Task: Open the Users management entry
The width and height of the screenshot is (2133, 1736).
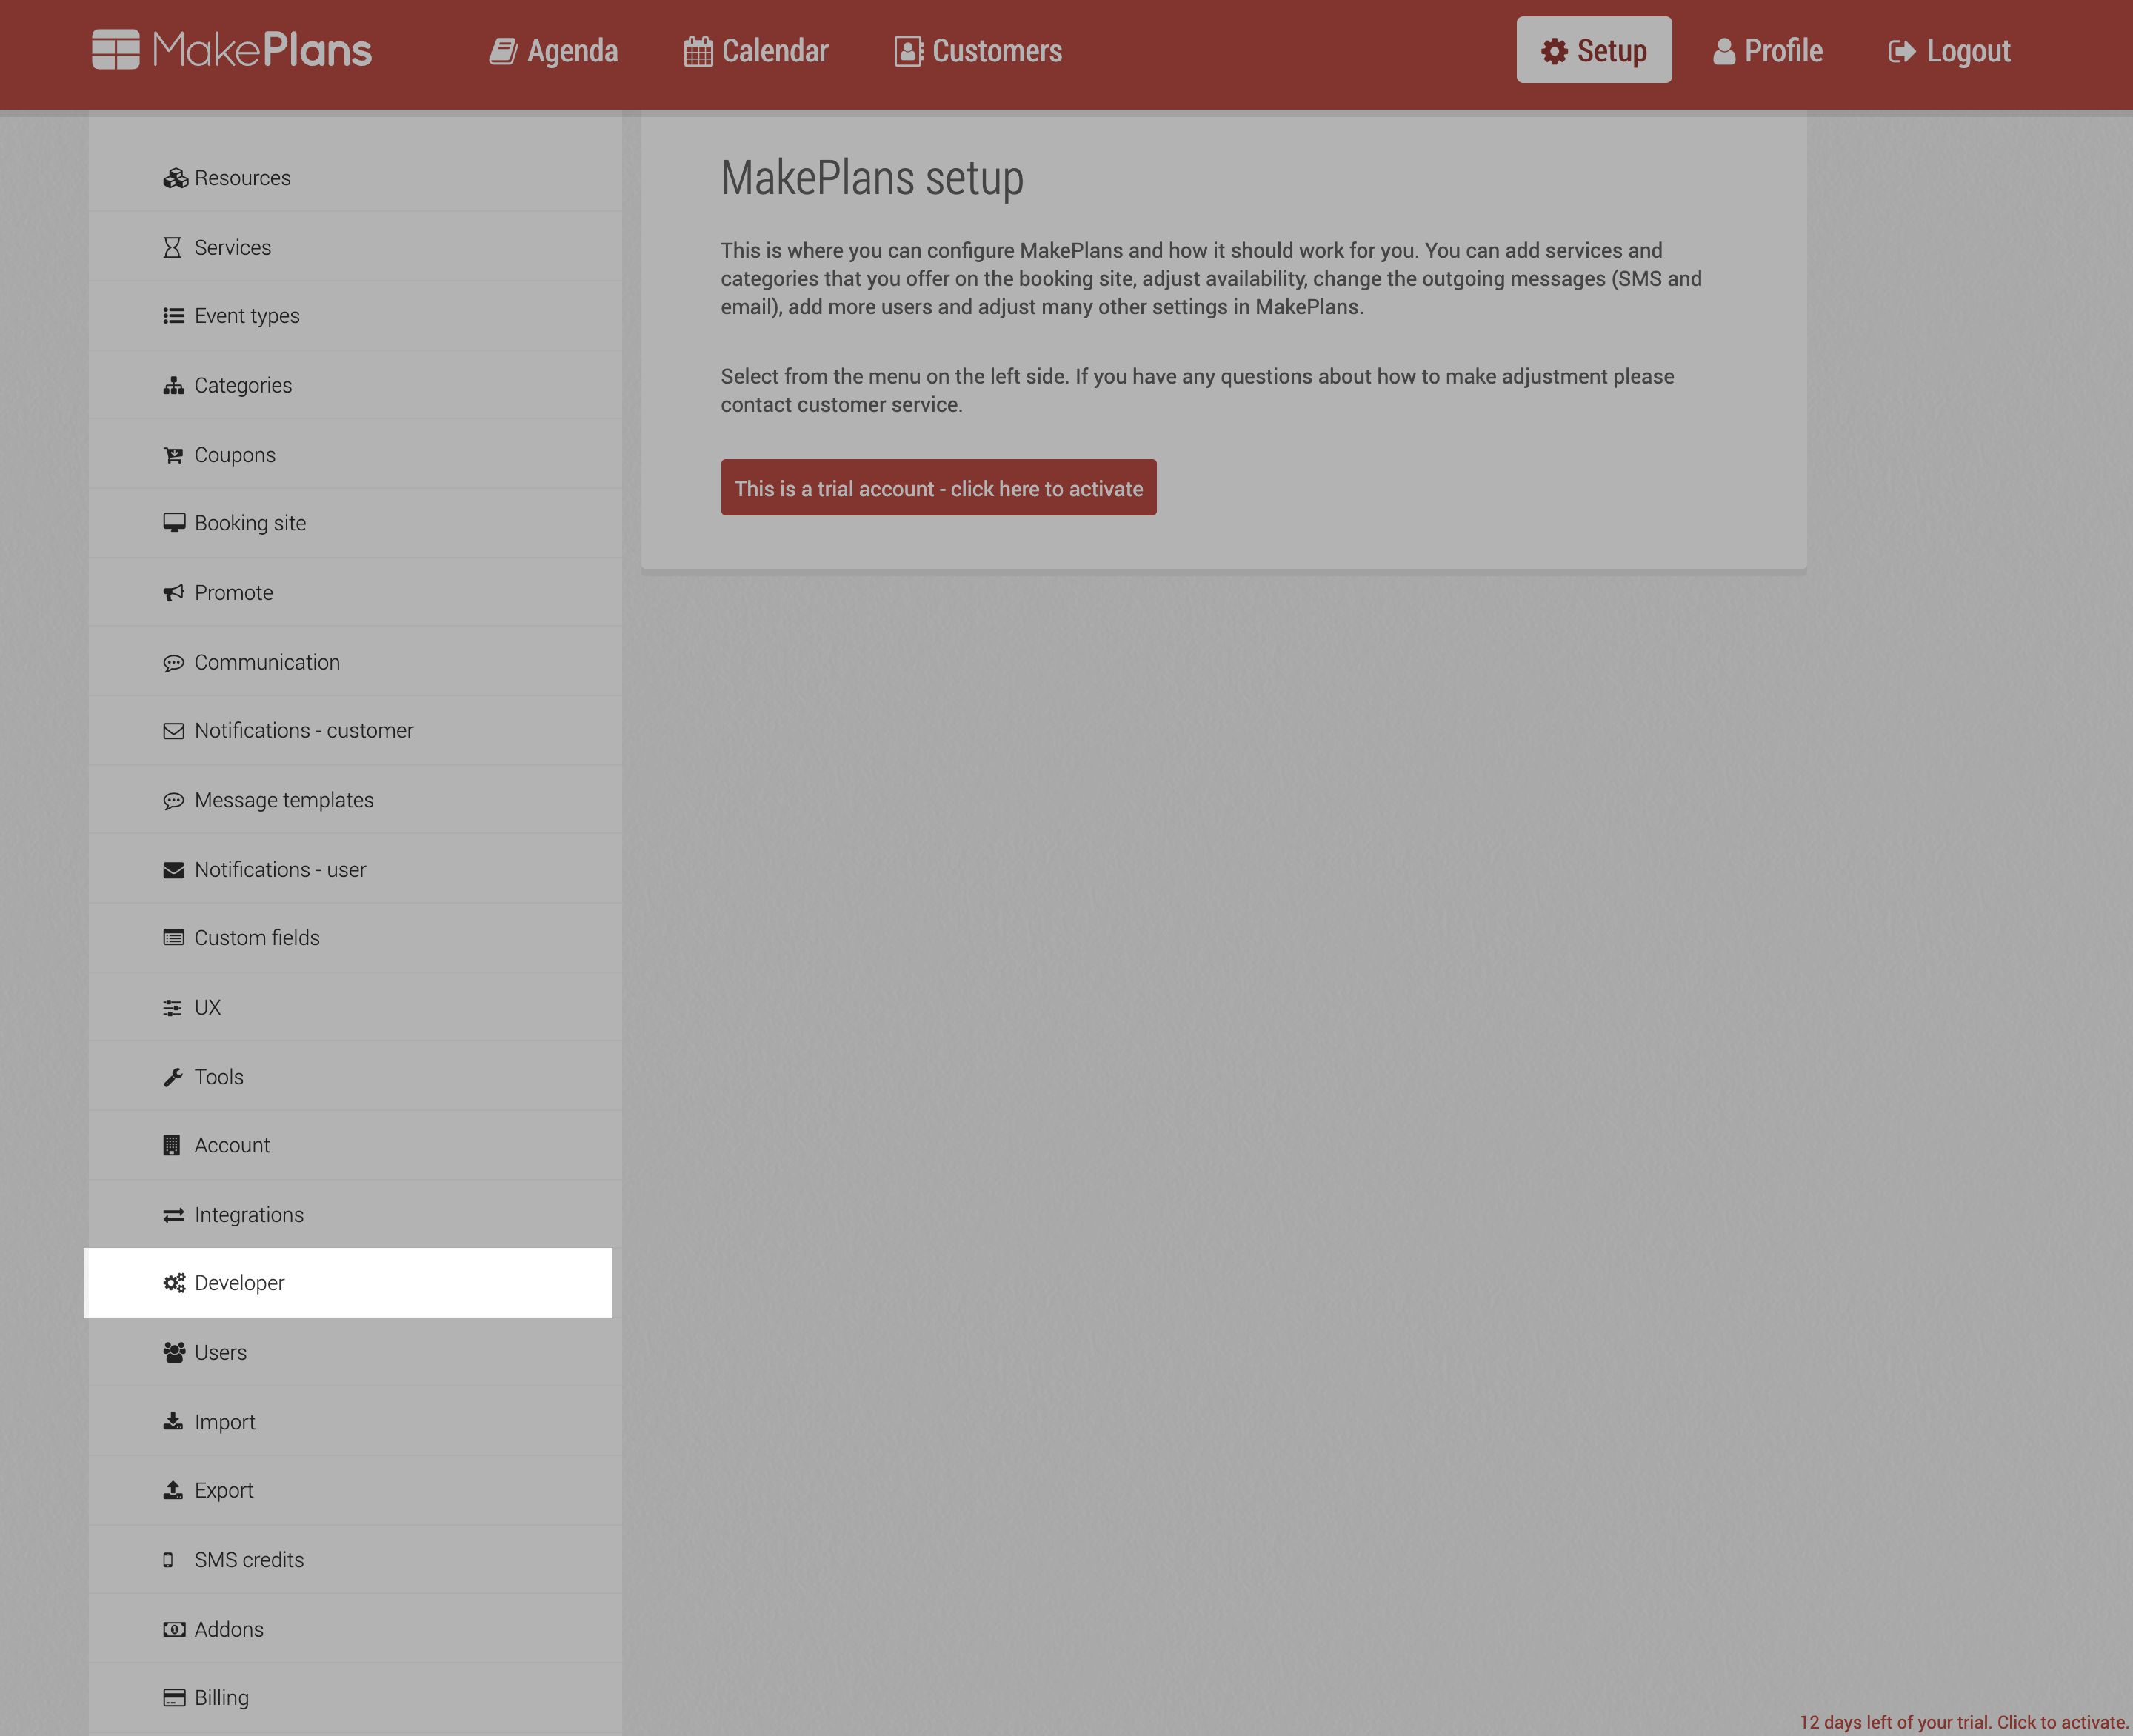Action: 355,1352
